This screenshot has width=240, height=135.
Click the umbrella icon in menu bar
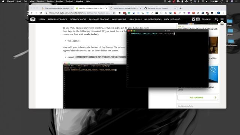[x=191, y=1]
